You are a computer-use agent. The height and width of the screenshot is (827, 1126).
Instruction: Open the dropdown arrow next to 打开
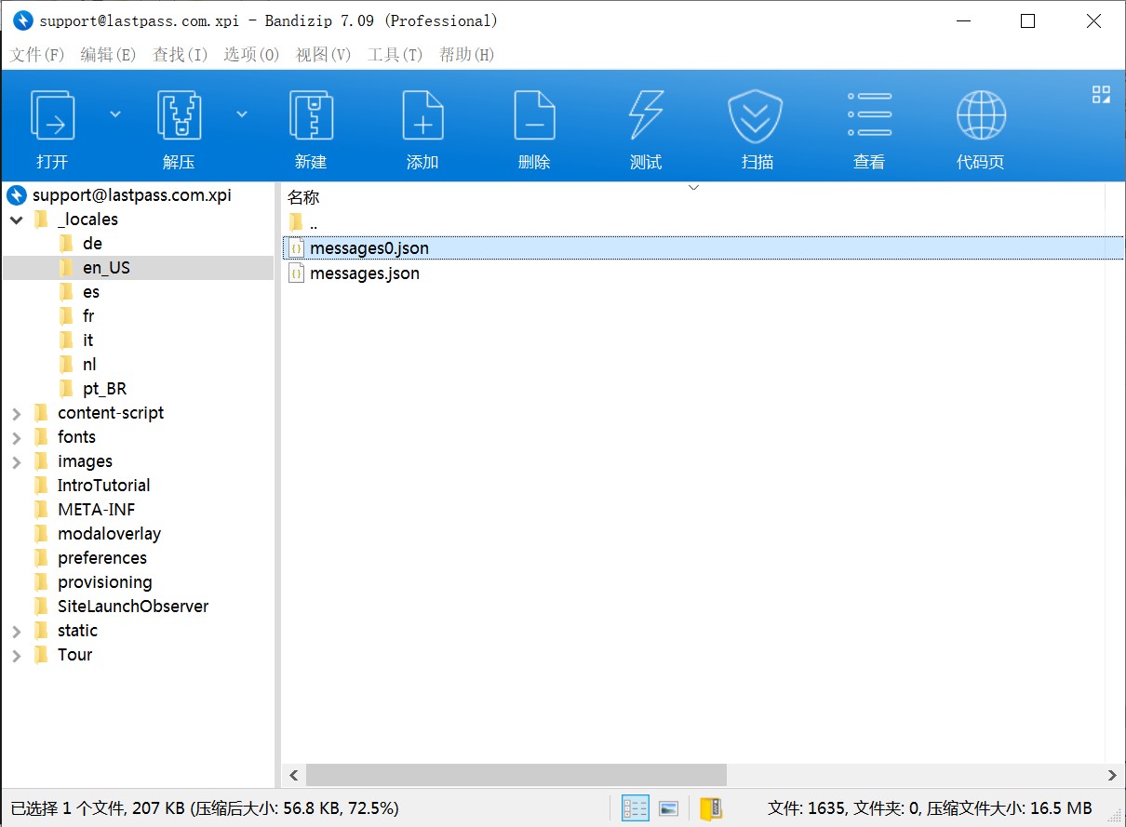[115, 114]
